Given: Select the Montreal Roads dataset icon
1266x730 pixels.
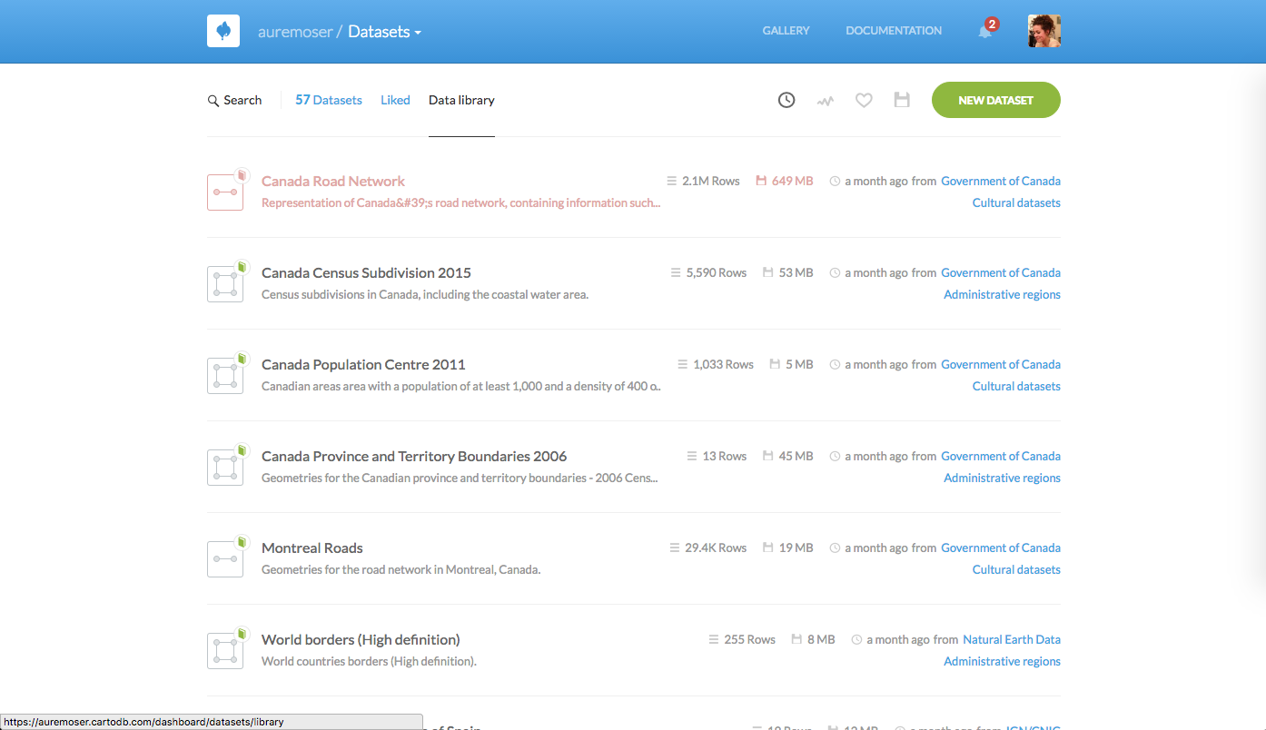Looking at the screenshot, I should point(225,558).
